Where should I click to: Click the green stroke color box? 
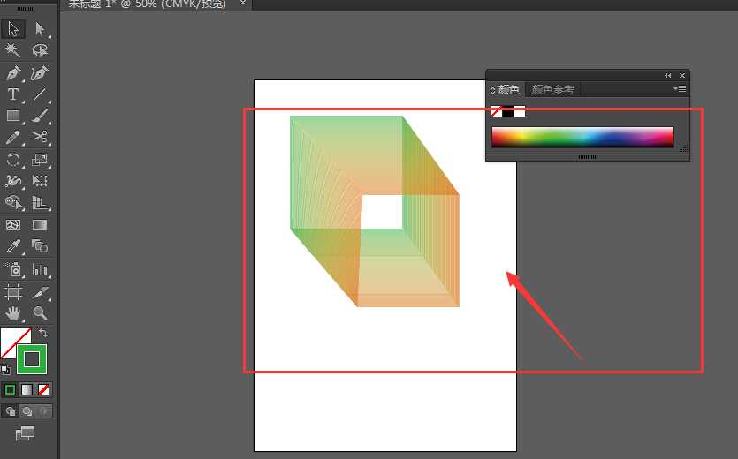(32, 358)
